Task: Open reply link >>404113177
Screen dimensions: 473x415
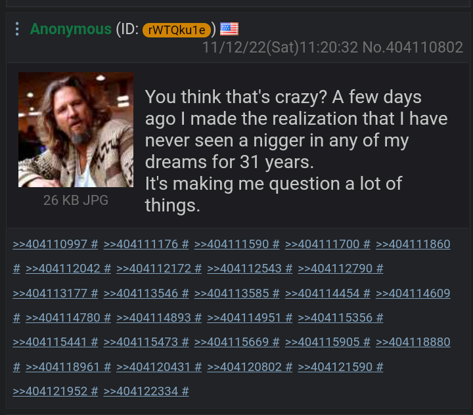Action: click(50, 293)
